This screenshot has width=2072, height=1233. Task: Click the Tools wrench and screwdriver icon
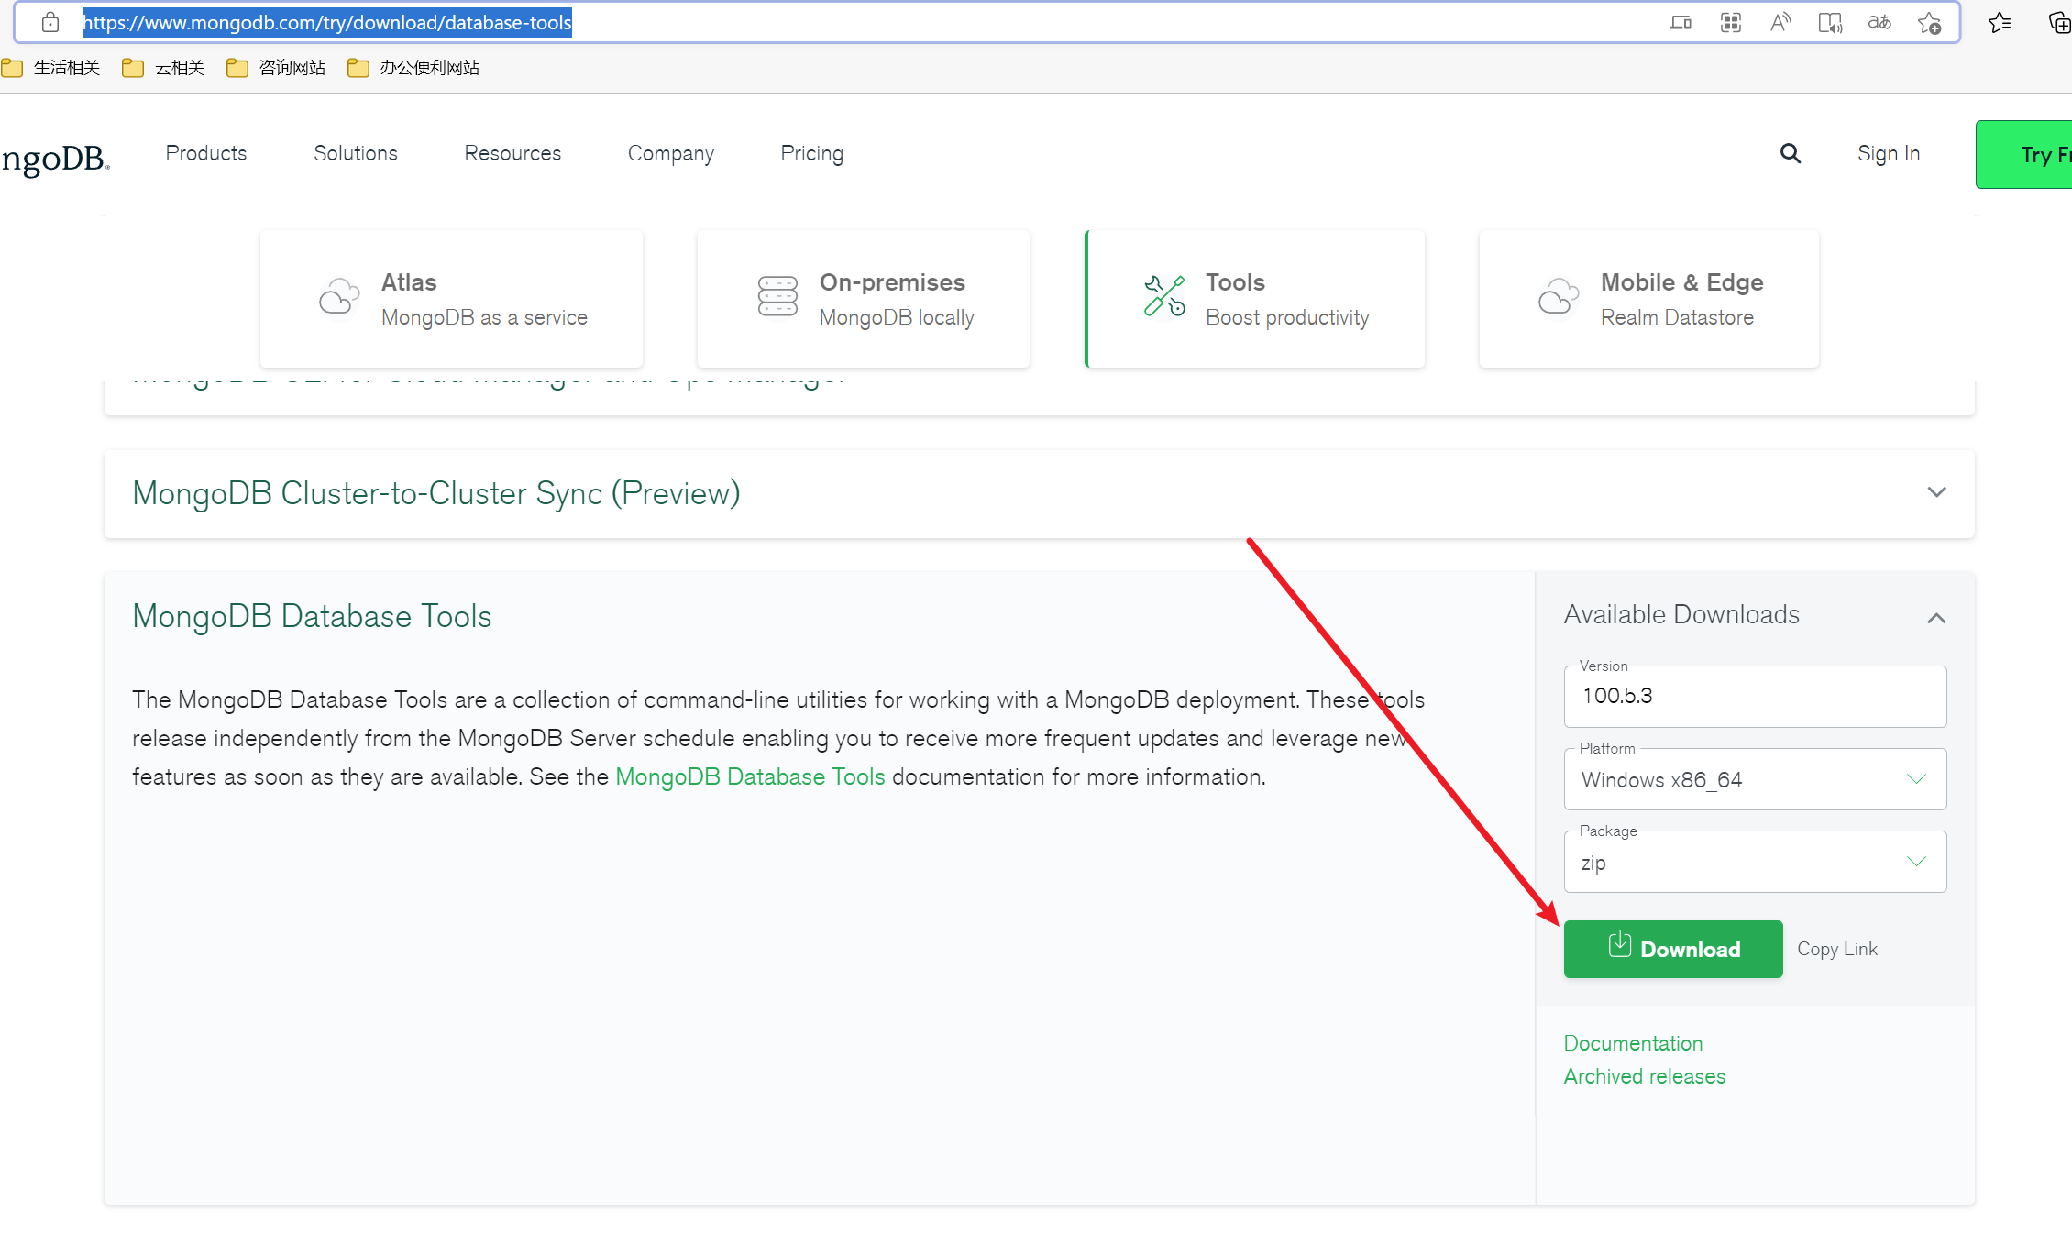pos(1164,295)
